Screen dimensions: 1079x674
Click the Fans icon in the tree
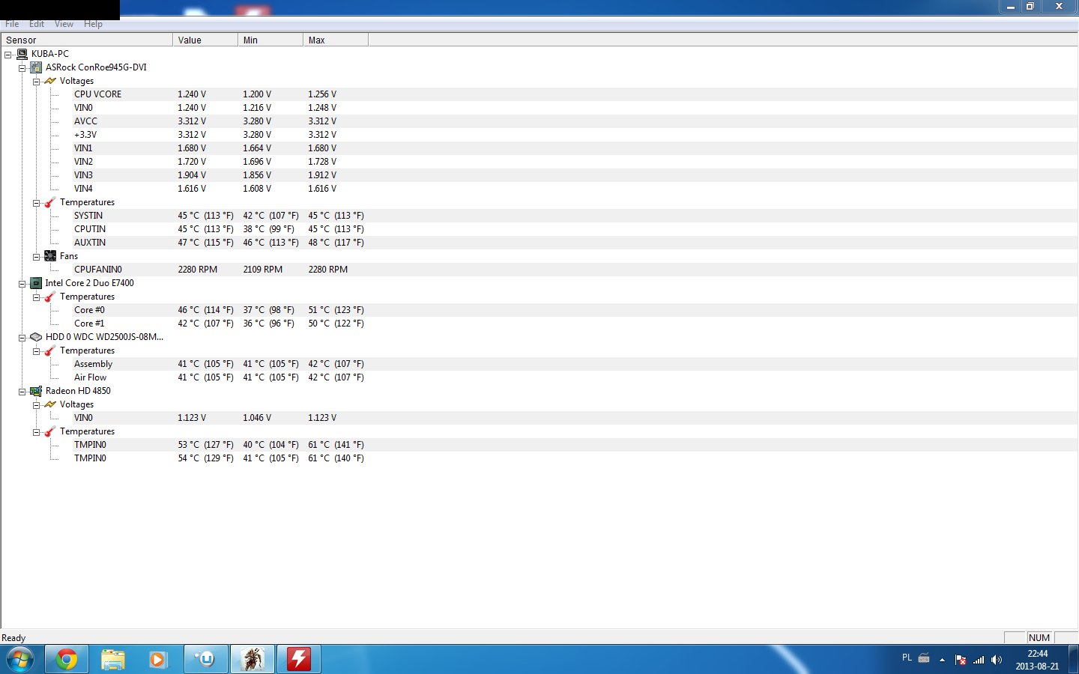pos(50,256)
